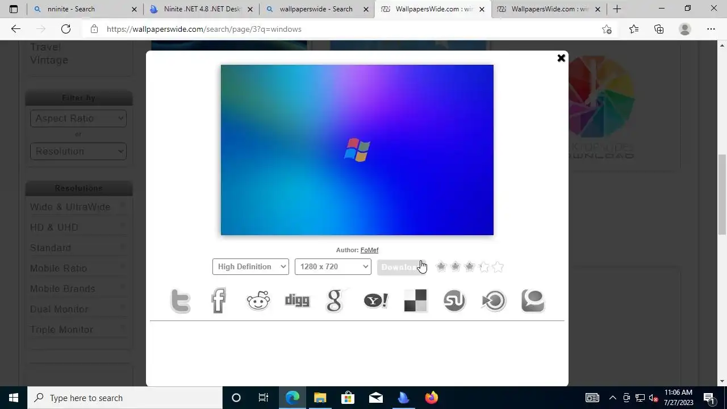Close the wallpaper preview popup
Image resolution: width=727 pixels, height=409 pixels.
click(x=561, y=58)
